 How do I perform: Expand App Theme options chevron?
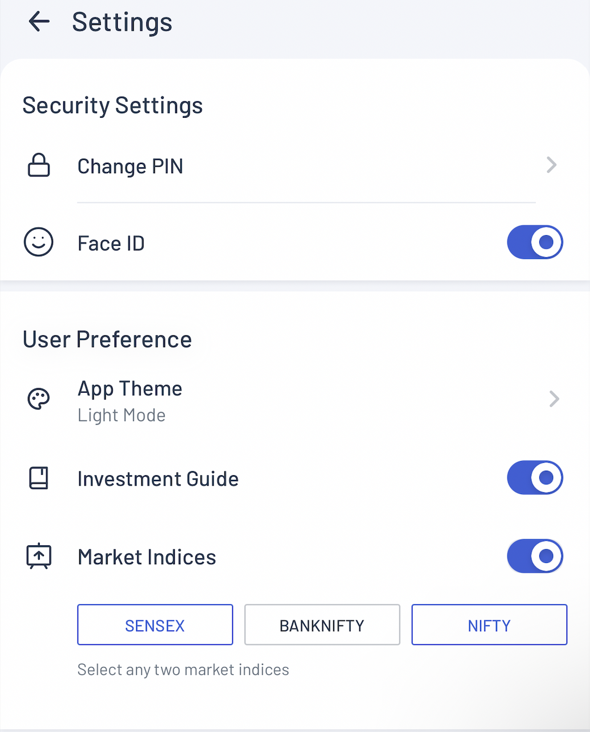coord(554,399)
